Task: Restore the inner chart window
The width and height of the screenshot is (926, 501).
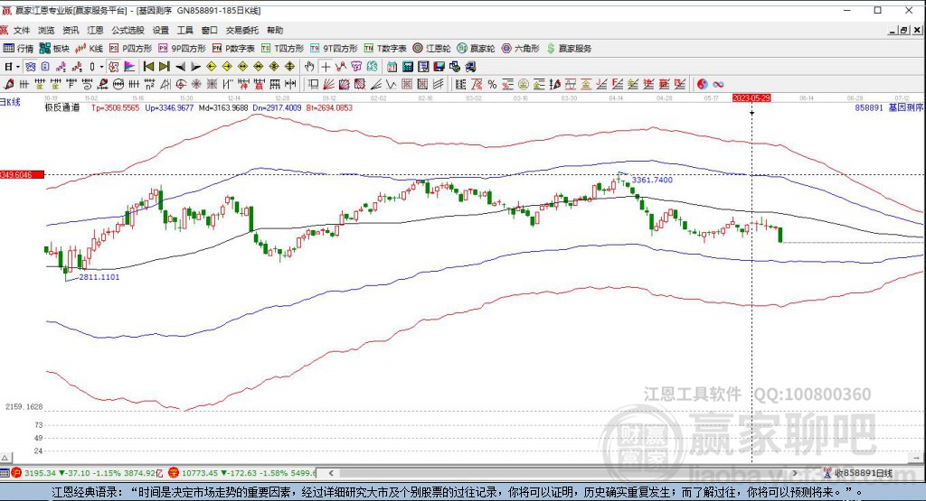Action: coord(904,30)
